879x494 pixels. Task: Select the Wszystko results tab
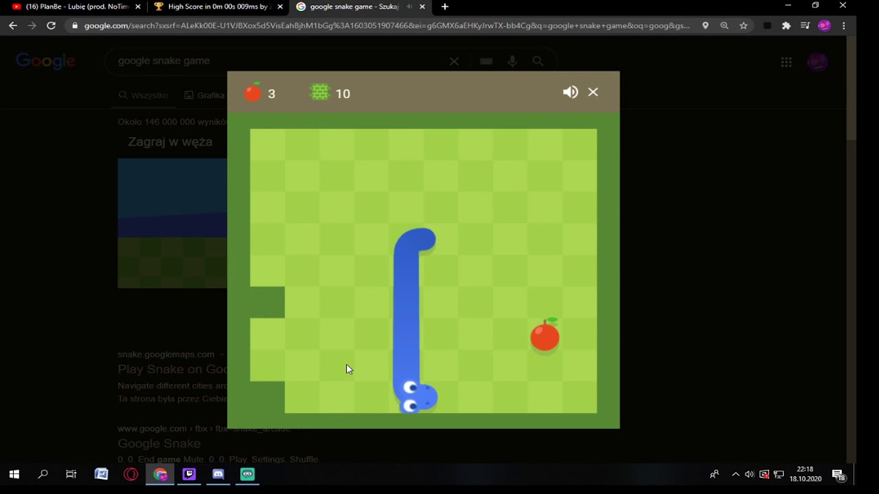click(x=143, y=95)
